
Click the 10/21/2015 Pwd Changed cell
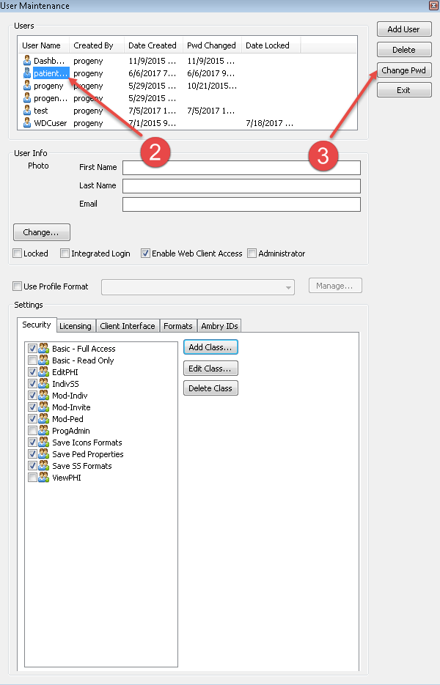pos(212,86)
